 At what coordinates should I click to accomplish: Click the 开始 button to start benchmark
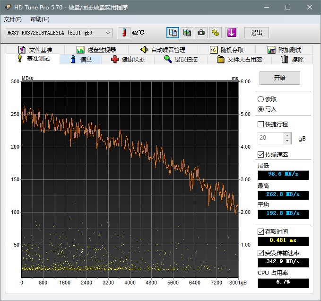[x=280, y=78]
